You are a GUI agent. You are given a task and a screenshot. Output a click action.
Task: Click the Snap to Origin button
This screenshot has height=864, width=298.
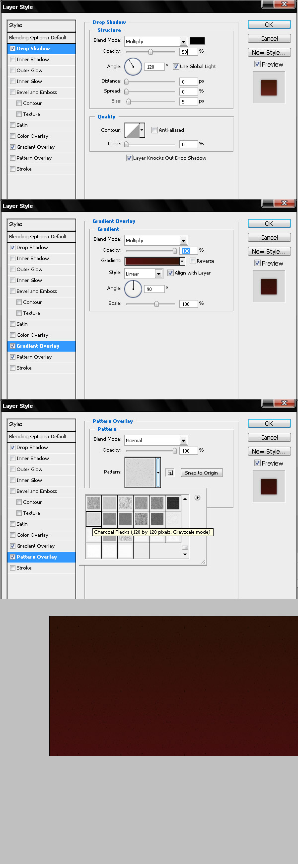pyautogui.click(x=201, y=473)
